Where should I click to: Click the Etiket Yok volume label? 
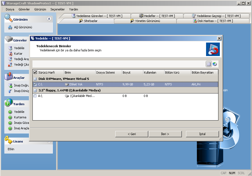(76, 84)
